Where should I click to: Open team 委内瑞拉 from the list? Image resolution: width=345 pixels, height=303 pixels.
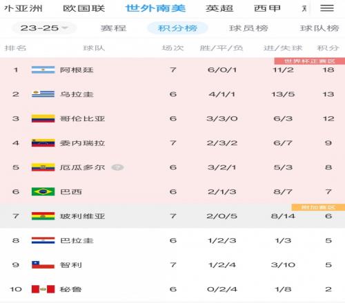coord(82,143)
